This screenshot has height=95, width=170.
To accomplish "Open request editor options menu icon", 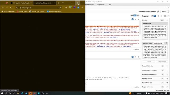I will pyautogui.click(x=138, y=19).
